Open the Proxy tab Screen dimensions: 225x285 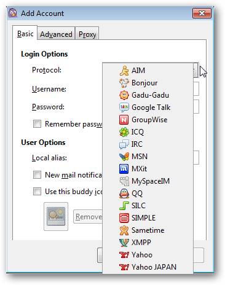87,34
